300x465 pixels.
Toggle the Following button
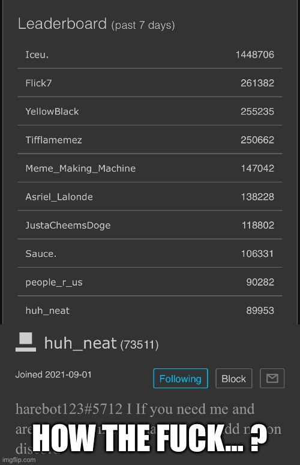click(x=181, y=379)
